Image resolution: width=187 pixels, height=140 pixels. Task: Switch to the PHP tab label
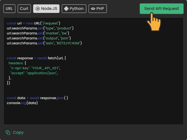[x=100, y=9]
